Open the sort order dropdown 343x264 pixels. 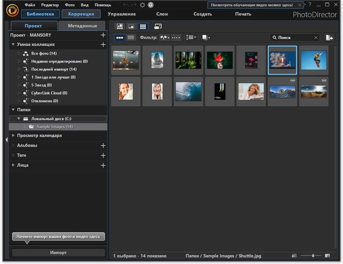191,38
